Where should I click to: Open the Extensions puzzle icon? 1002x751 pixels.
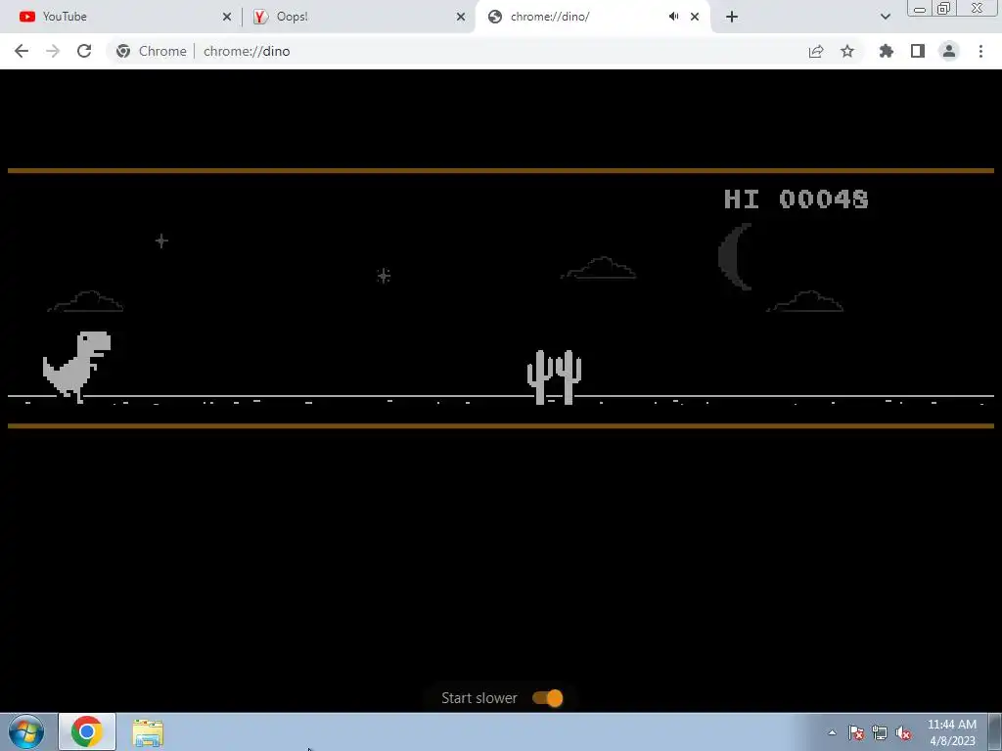click(887, 51)
